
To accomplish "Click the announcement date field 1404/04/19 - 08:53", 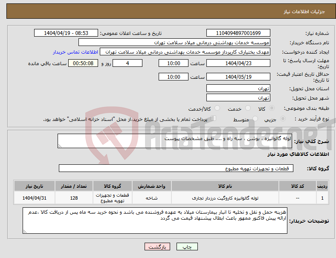I will (x=66, y=33).
